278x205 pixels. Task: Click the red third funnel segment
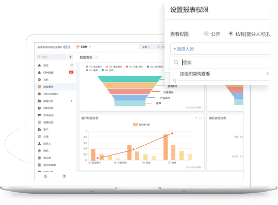129,91
